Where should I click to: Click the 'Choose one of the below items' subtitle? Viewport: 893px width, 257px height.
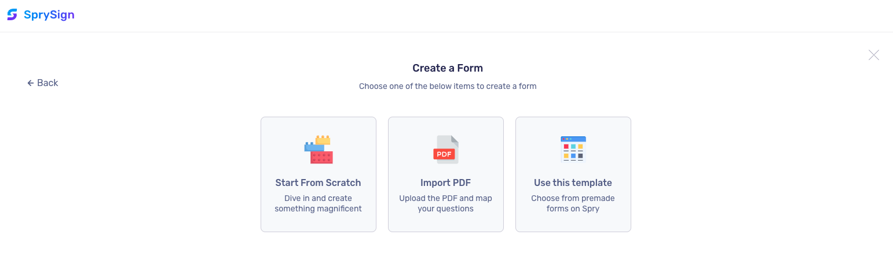pyautogui.click(x=448, y=86)
